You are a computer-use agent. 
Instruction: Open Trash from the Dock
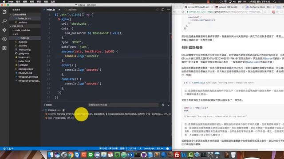tap(233, 155)
